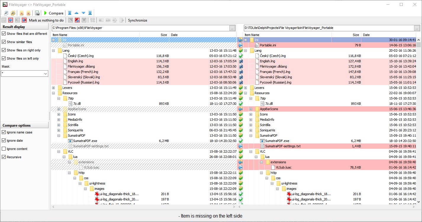Select folder A icon in toolbar
Viewport: 422px width, 222px height.
coord(22,13)
